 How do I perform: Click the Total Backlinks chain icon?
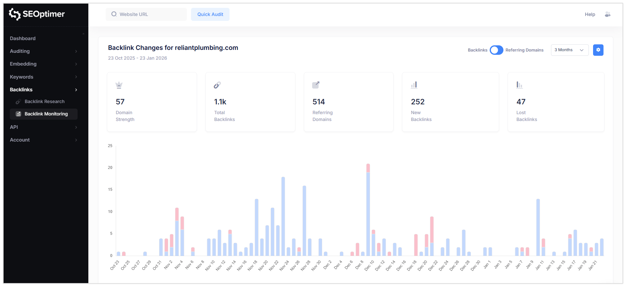(217, 85)
